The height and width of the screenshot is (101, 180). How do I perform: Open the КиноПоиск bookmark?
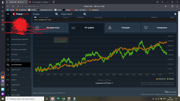(x=21, y=10)
